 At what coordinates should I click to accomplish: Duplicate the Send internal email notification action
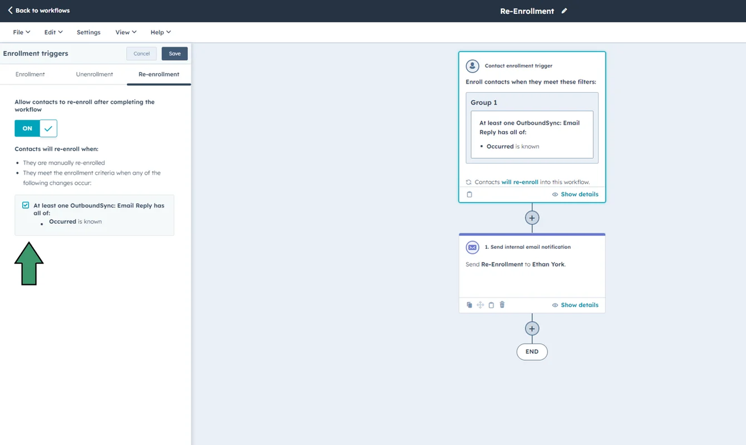click(469, 305)
